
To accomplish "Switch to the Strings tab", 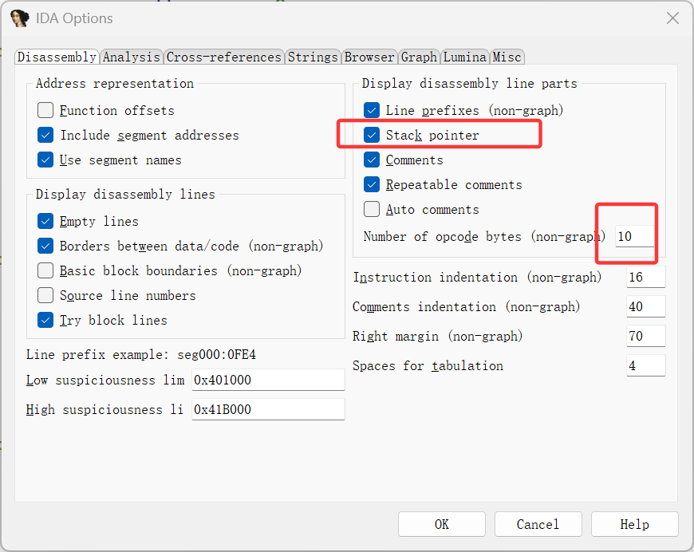I will click(x=313, y=57).
